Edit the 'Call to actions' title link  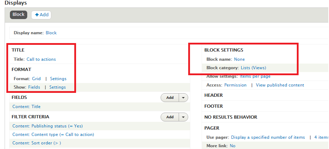click(x=41, y=59)
